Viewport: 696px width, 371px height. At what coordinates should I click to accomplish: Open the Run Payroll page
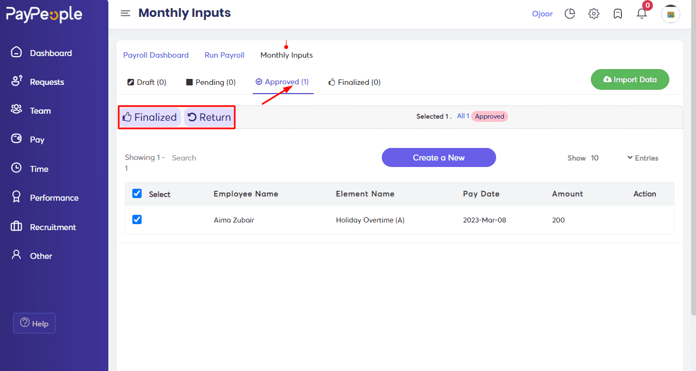tap(224, 55)
